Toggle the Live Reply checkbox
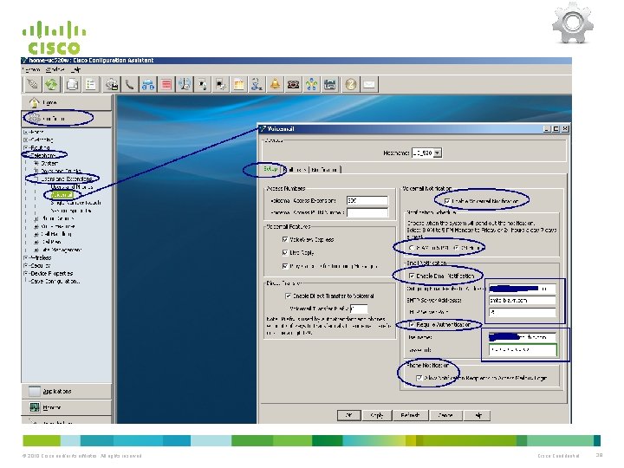Viewport: 624px width, 468px height. 285,253
